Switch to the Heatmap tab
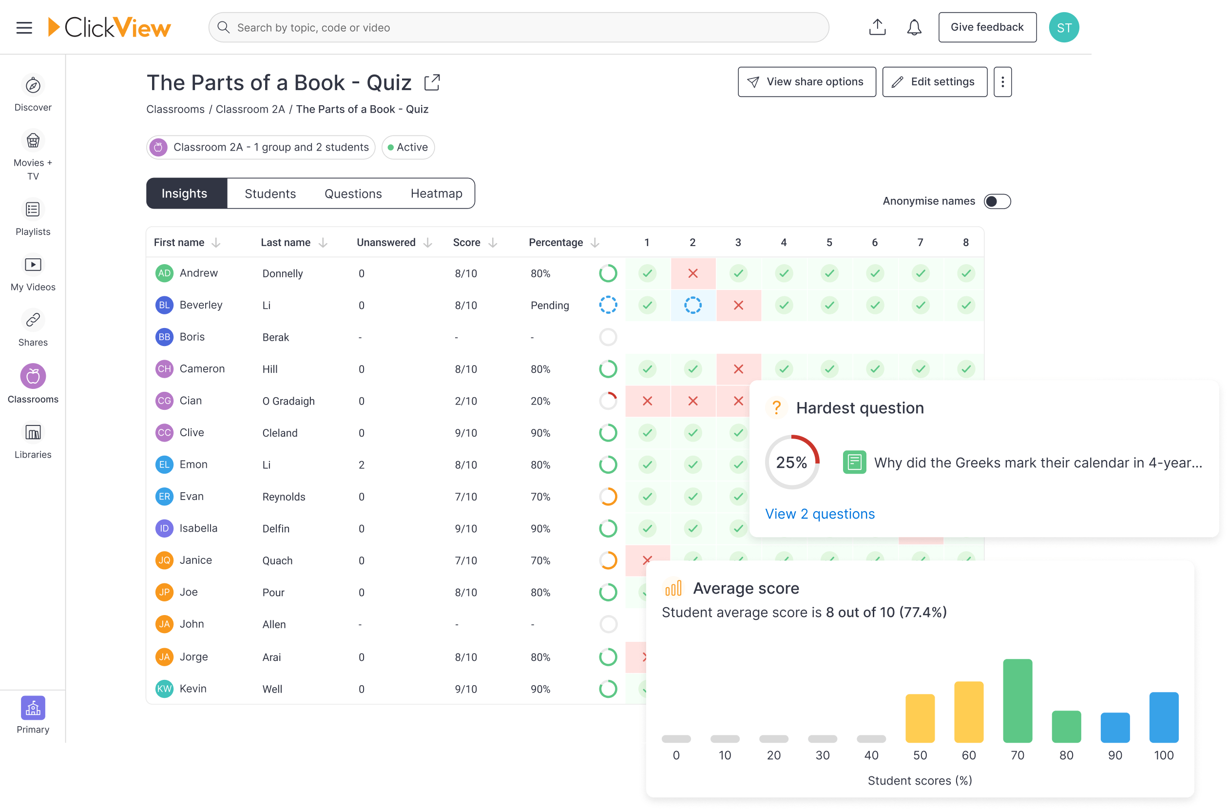 coord(436,193)
